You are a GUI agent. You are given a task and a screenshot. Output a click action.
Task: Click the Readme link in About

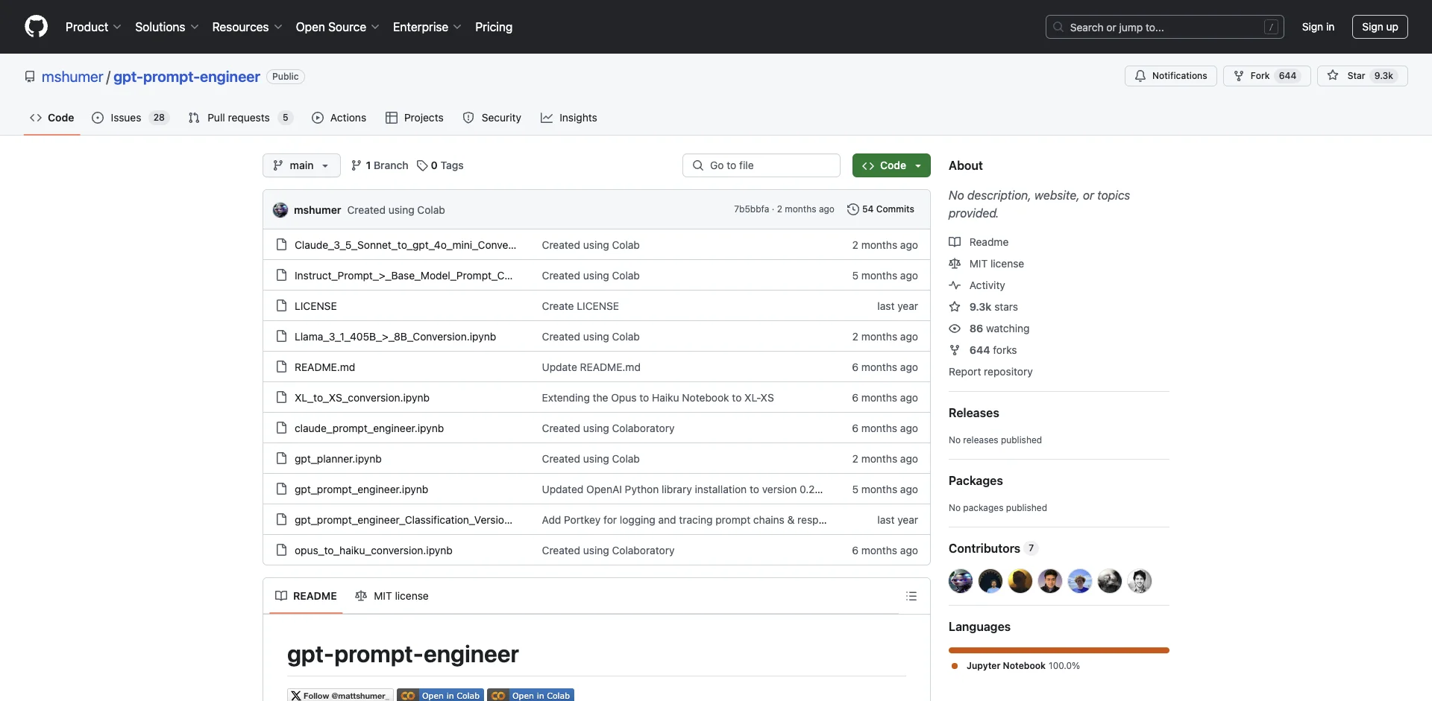979,242
